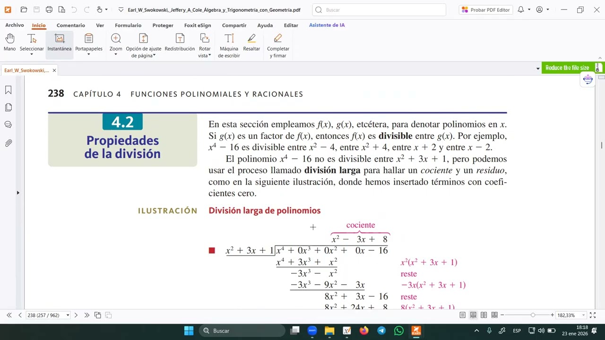Open the pages thumbnail panel icon
Screen dimensions: 605x340
click(8, 107)
